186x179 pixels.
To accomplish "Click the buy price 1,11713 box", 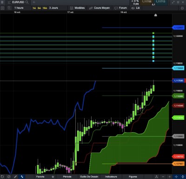I will pos(160,2).
